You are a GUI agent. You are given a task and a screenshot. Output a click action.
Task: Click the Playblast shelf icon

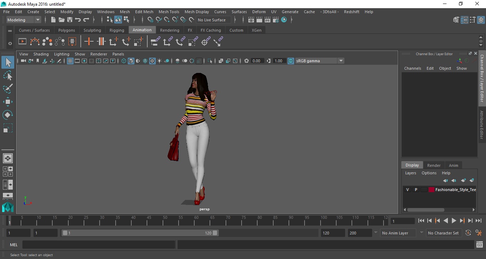tap(22, 42)
